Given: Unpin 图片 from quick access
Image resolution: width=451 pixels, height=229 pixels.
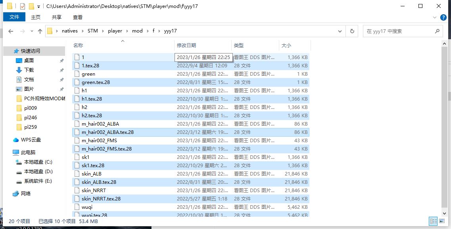Looking at the screenshot, I should click(61, 89).
